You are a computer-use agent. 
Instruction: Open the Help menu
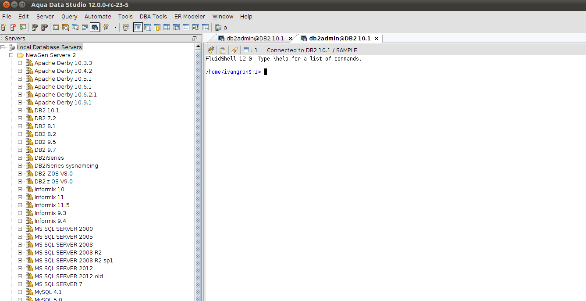[x=246, y=16]
